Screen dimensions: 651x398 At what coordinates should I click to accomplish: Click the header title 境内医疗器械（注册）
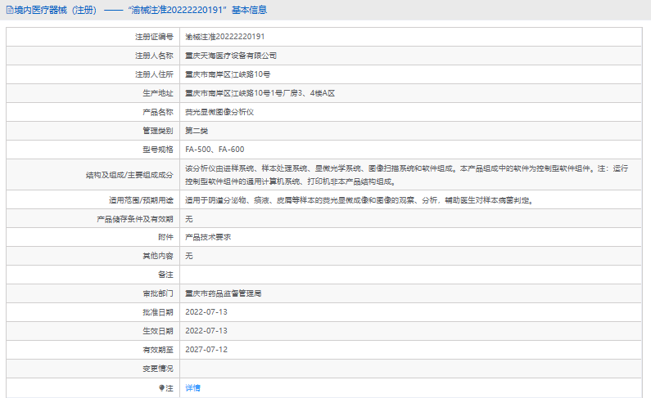click(x=56, y=10)
